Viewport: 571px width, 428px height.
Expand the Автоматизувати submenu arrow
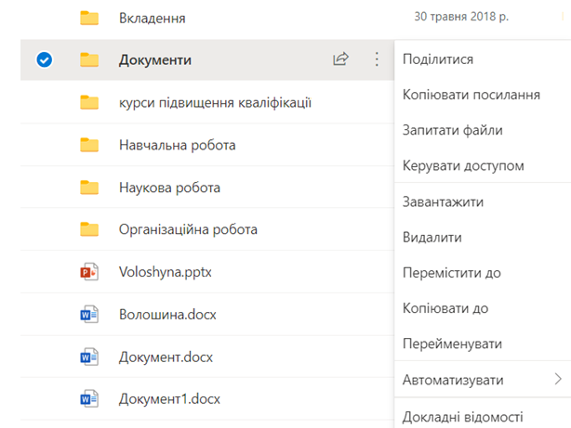[558, 380]
